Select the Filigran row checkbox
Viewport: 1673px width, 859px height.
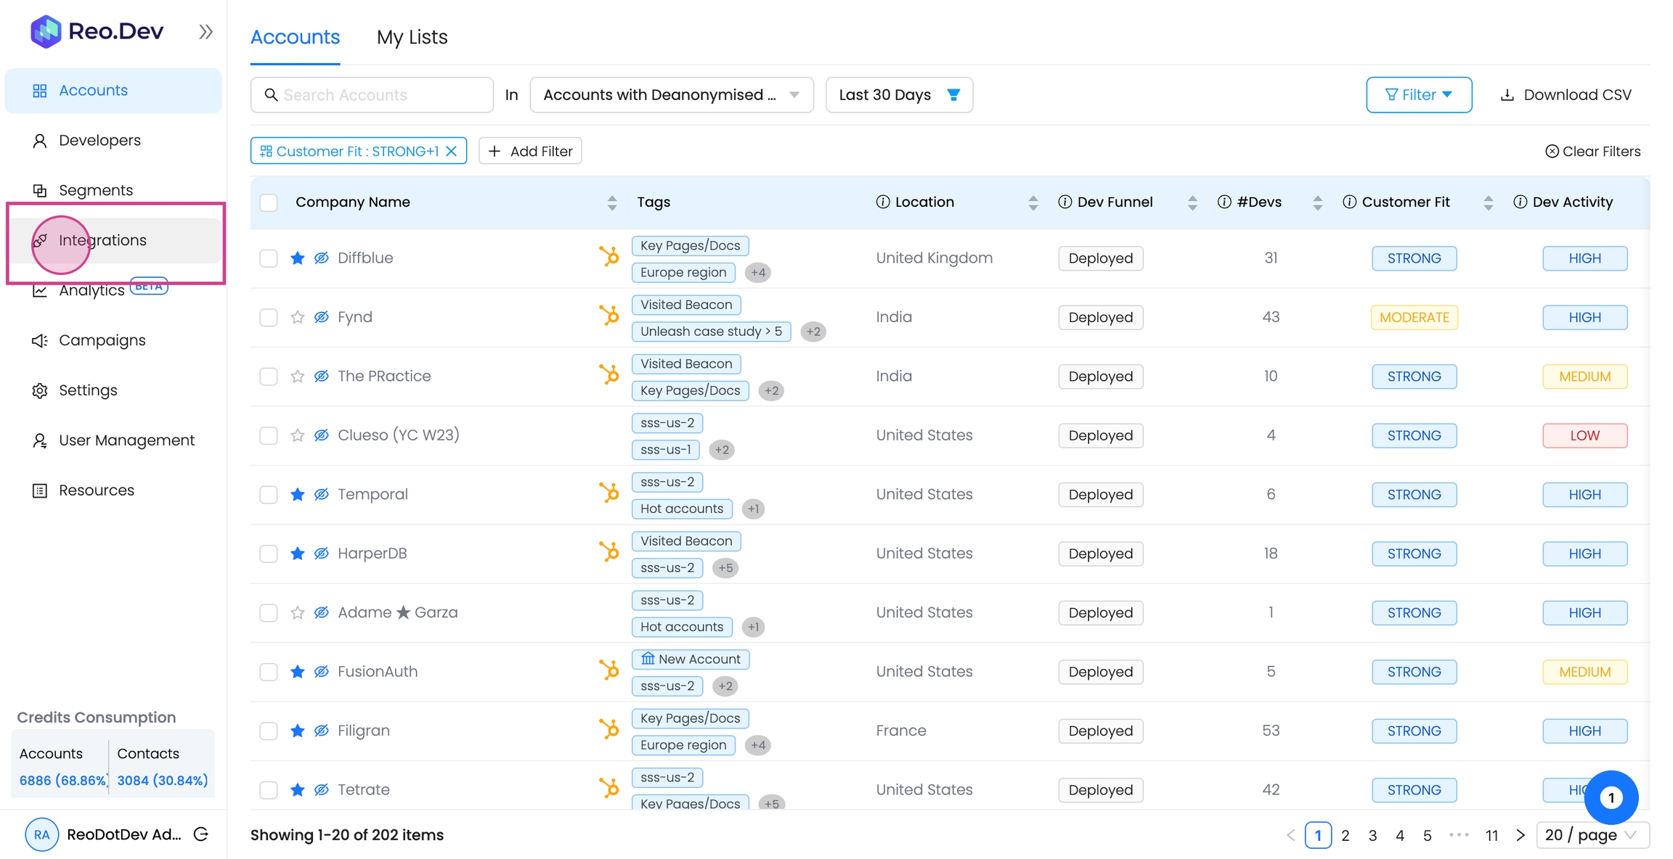pyautogui.click(x=269, y=731)
